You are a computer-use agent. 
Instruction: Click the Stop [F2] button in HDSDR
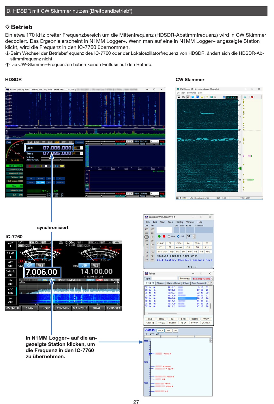[14, 186]
